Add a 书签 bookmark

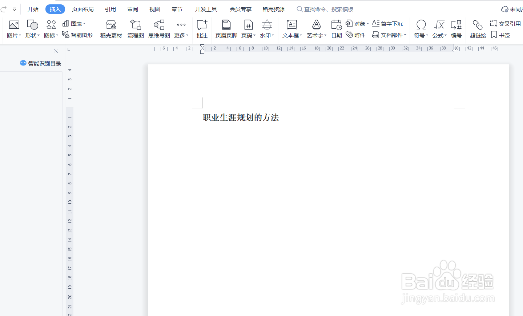coord(500,35)
